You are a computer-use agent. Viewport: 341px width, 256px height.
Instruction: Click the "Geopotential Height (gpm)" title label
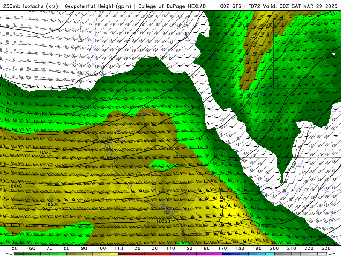pos(98,6)
